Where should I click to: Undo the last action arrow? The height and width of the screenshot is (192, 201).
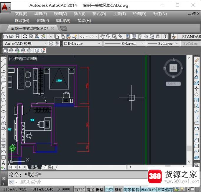pos(82,37)
